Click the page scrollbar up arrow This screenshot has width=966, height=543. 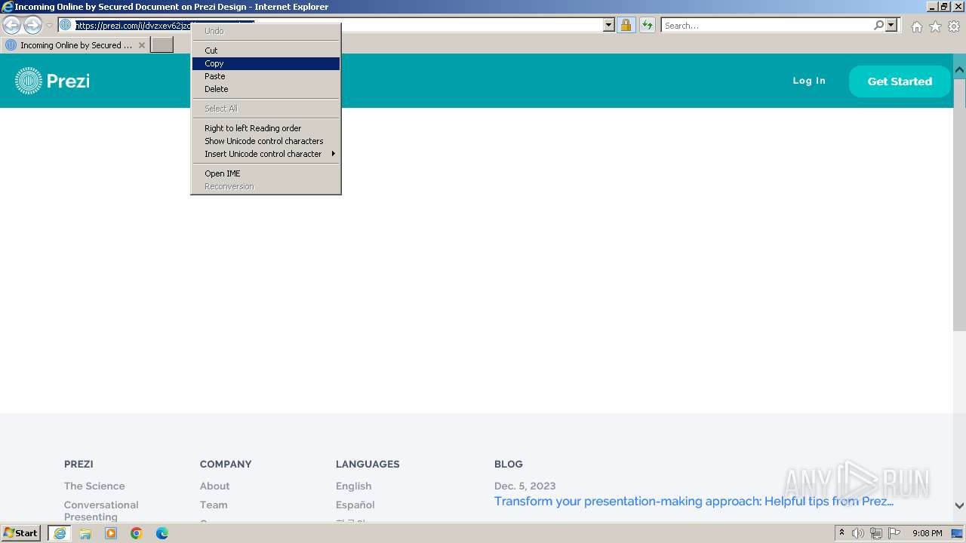pyautogui.click(x=959, y=69)
